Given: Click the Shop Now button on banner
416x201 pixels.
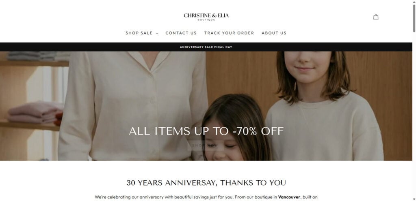Looking at the screenshot, I should pyautogui.click(x=205, y=145).
